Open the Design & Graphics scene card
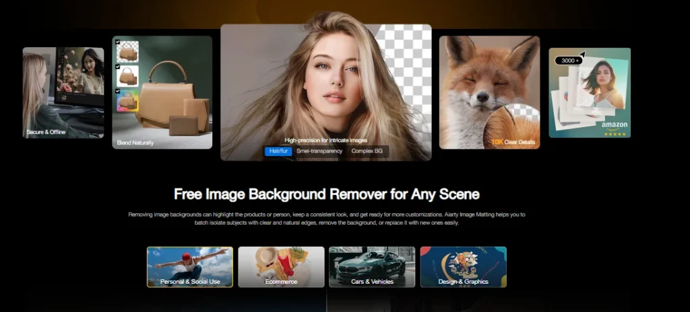The image size is (690, 312). click(x=464, y=267)
